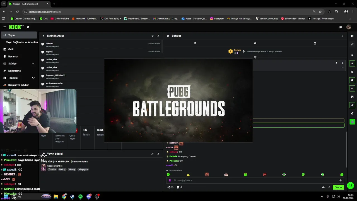Open the Chrome tab search dropdown
Screen dimensions: 357x201
[x=4, y=4]
